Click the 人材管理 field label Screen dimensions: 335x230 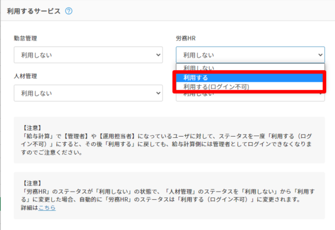(26, 76)
